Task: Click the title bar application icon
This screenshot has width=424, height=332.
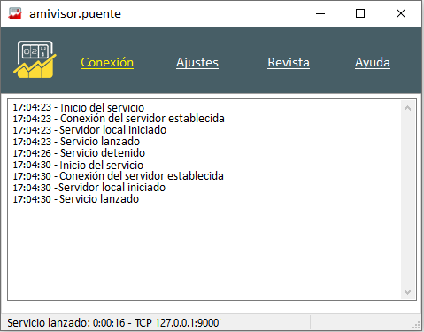Action: coord(15,13)
